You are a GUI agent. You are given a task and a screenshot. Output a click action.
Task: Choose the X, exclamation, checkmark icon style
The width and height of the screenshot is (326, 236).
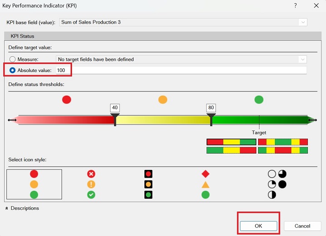[x=91, y=184]
